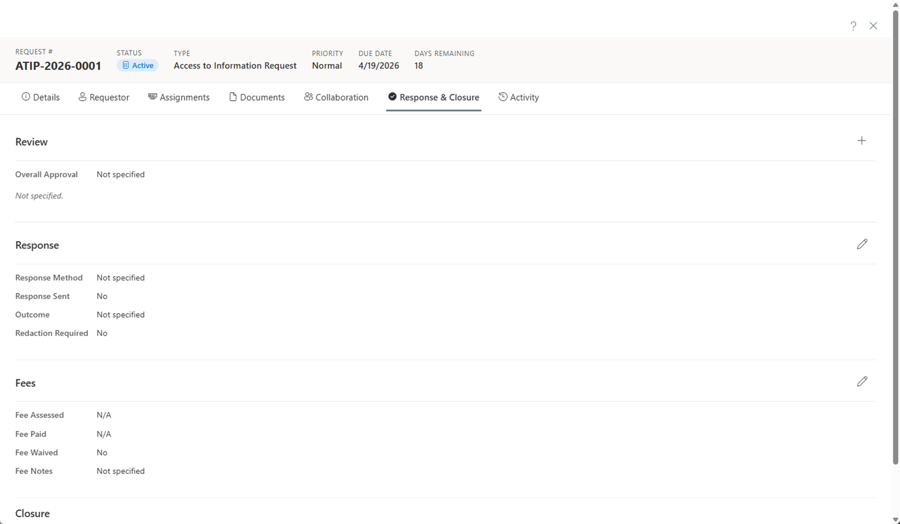Screen dimensions: 900x524
Task: Add a new review with plus icon
Action: coord(861,141)
